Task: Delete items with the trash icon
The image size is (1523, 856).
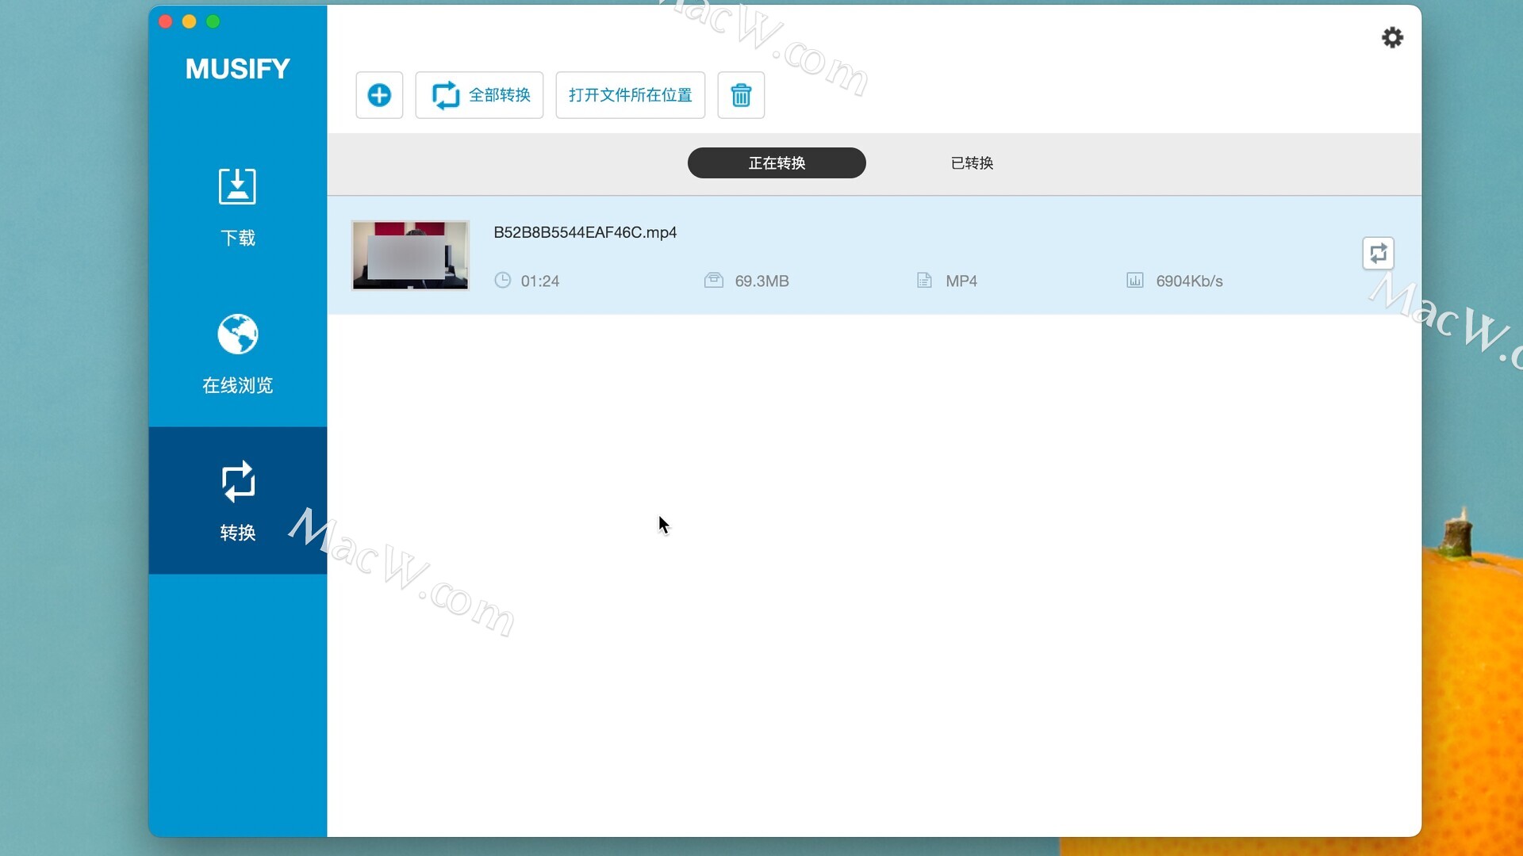Action: click(741, 95)
